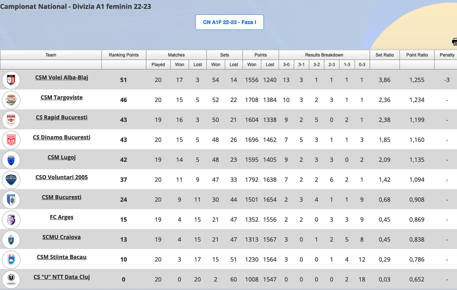This screenshot has height=290, width=457.
Task: Go to the CS Rapid Bucuresti team page
Action: coord(61,117)
